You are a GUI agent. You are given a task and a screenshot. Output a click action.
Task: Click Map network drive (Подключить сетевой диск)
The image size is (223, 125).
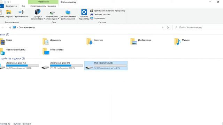[52, 15]
